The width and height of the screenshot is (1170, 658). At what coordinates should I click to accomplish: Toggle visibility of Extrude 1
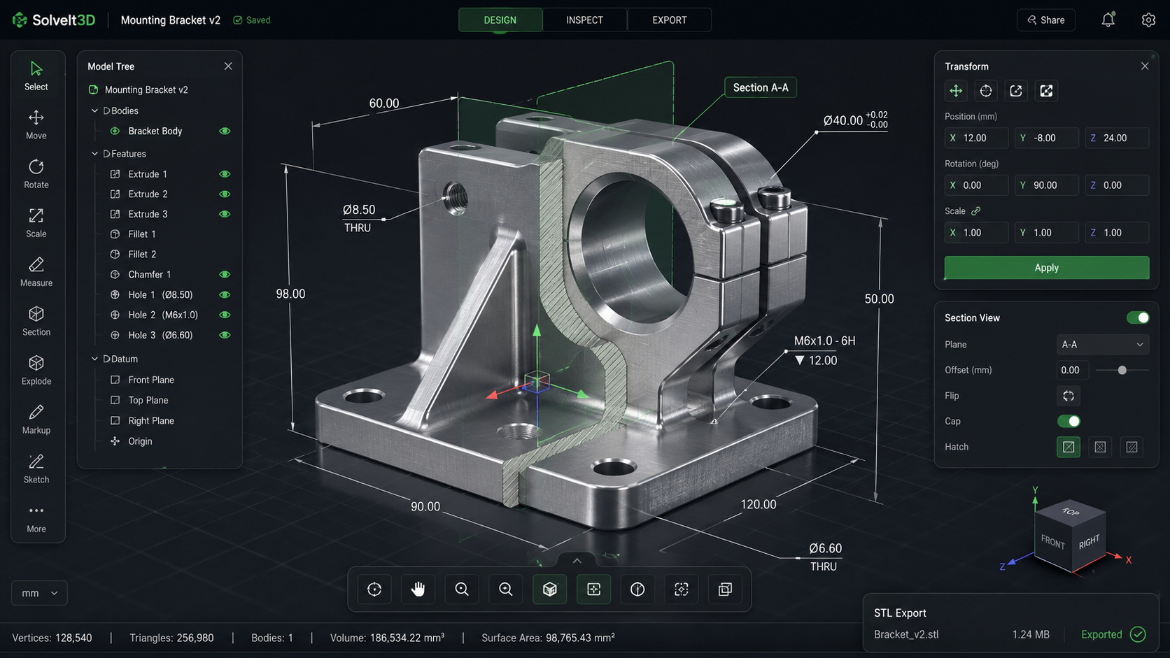pos(225,174)
